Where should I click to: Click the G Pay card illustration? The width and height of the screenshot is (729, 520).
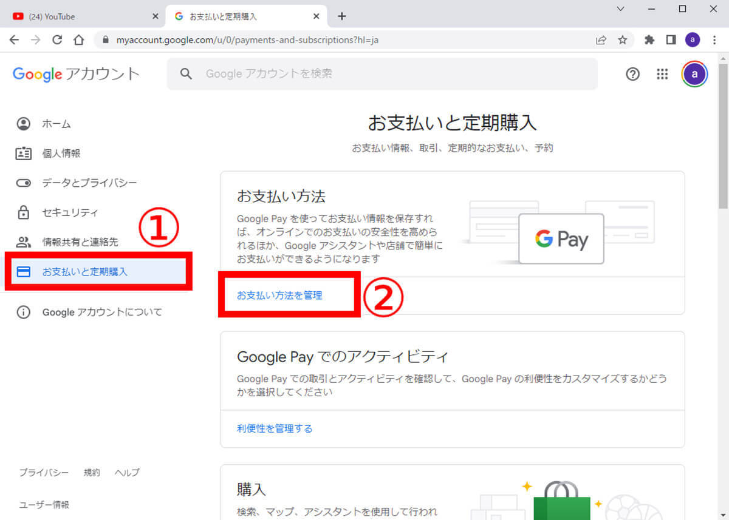(561, 238)
